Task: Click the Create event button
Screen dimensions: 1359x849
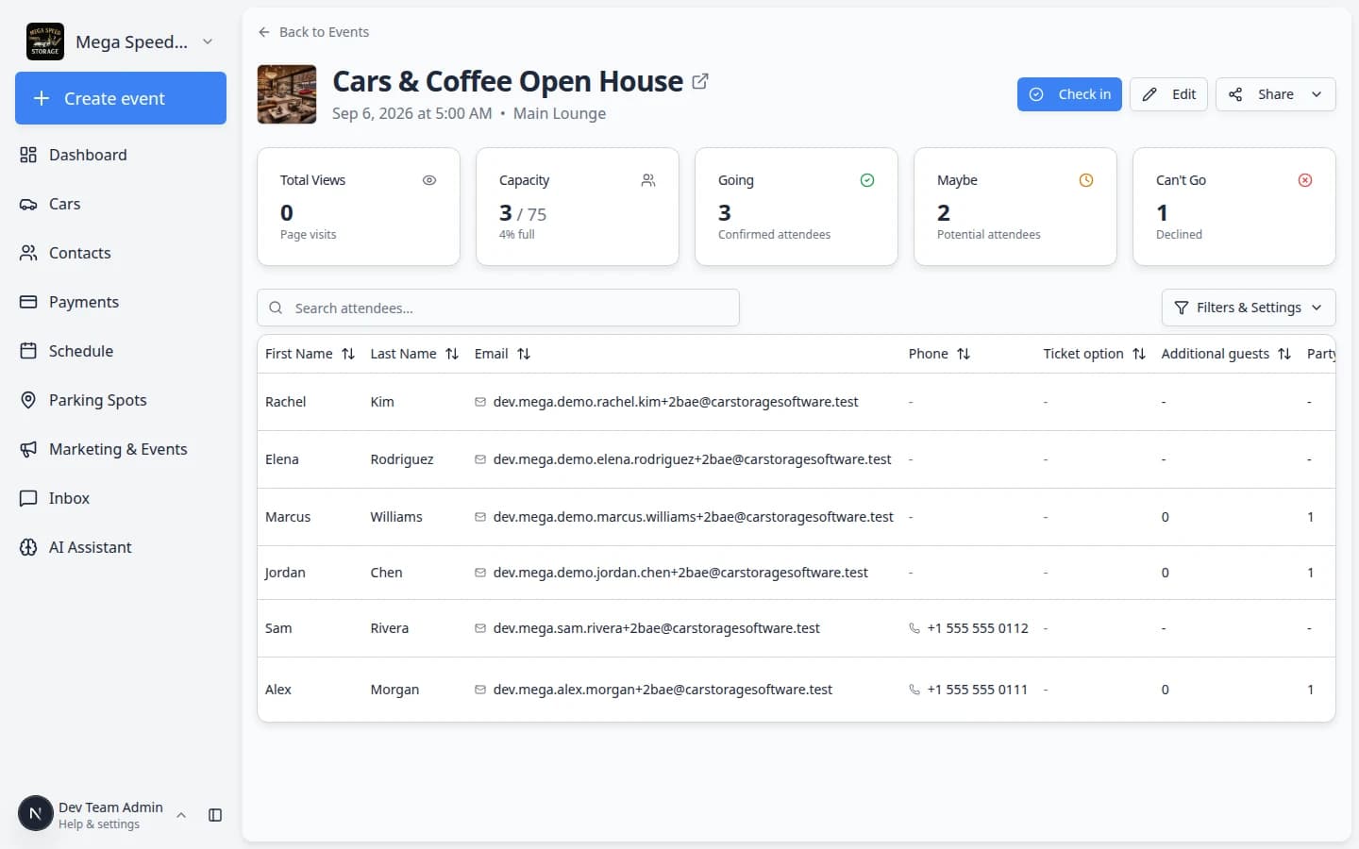Action: click(121, 98)
